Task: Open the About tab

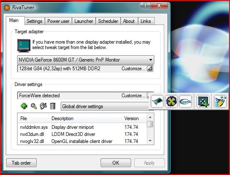Action: pyautogui.click(x=129, y=21)
